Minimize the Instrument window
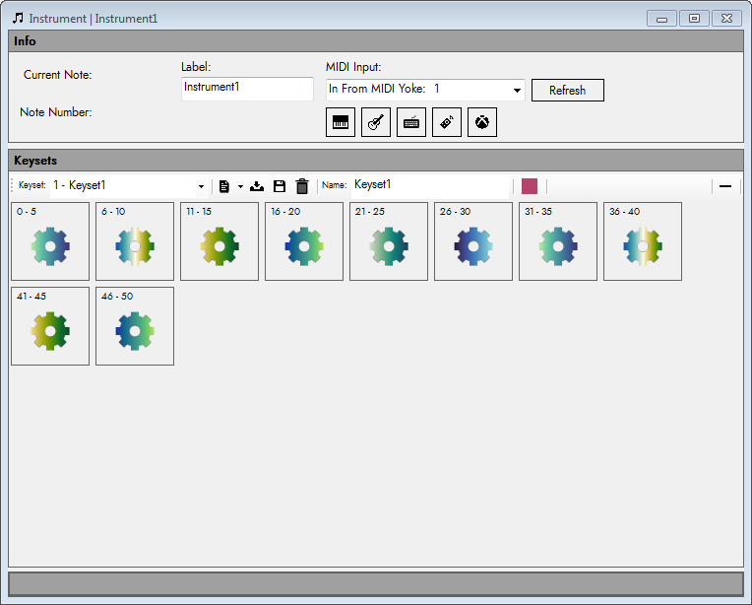752x605 pixels. pyautogui.click(x=661, y=19)
